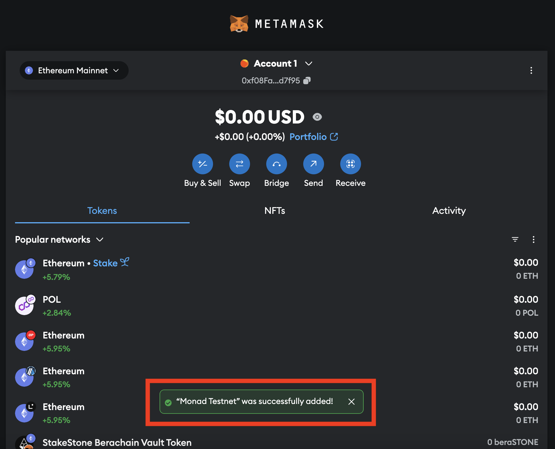
Task: Switch to the NFTs tab
Action: [274, 211]
